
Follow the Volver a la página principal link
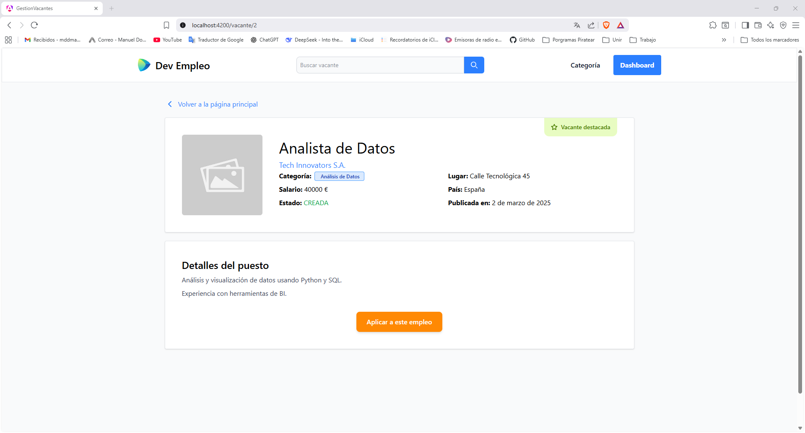coord(218,104)
